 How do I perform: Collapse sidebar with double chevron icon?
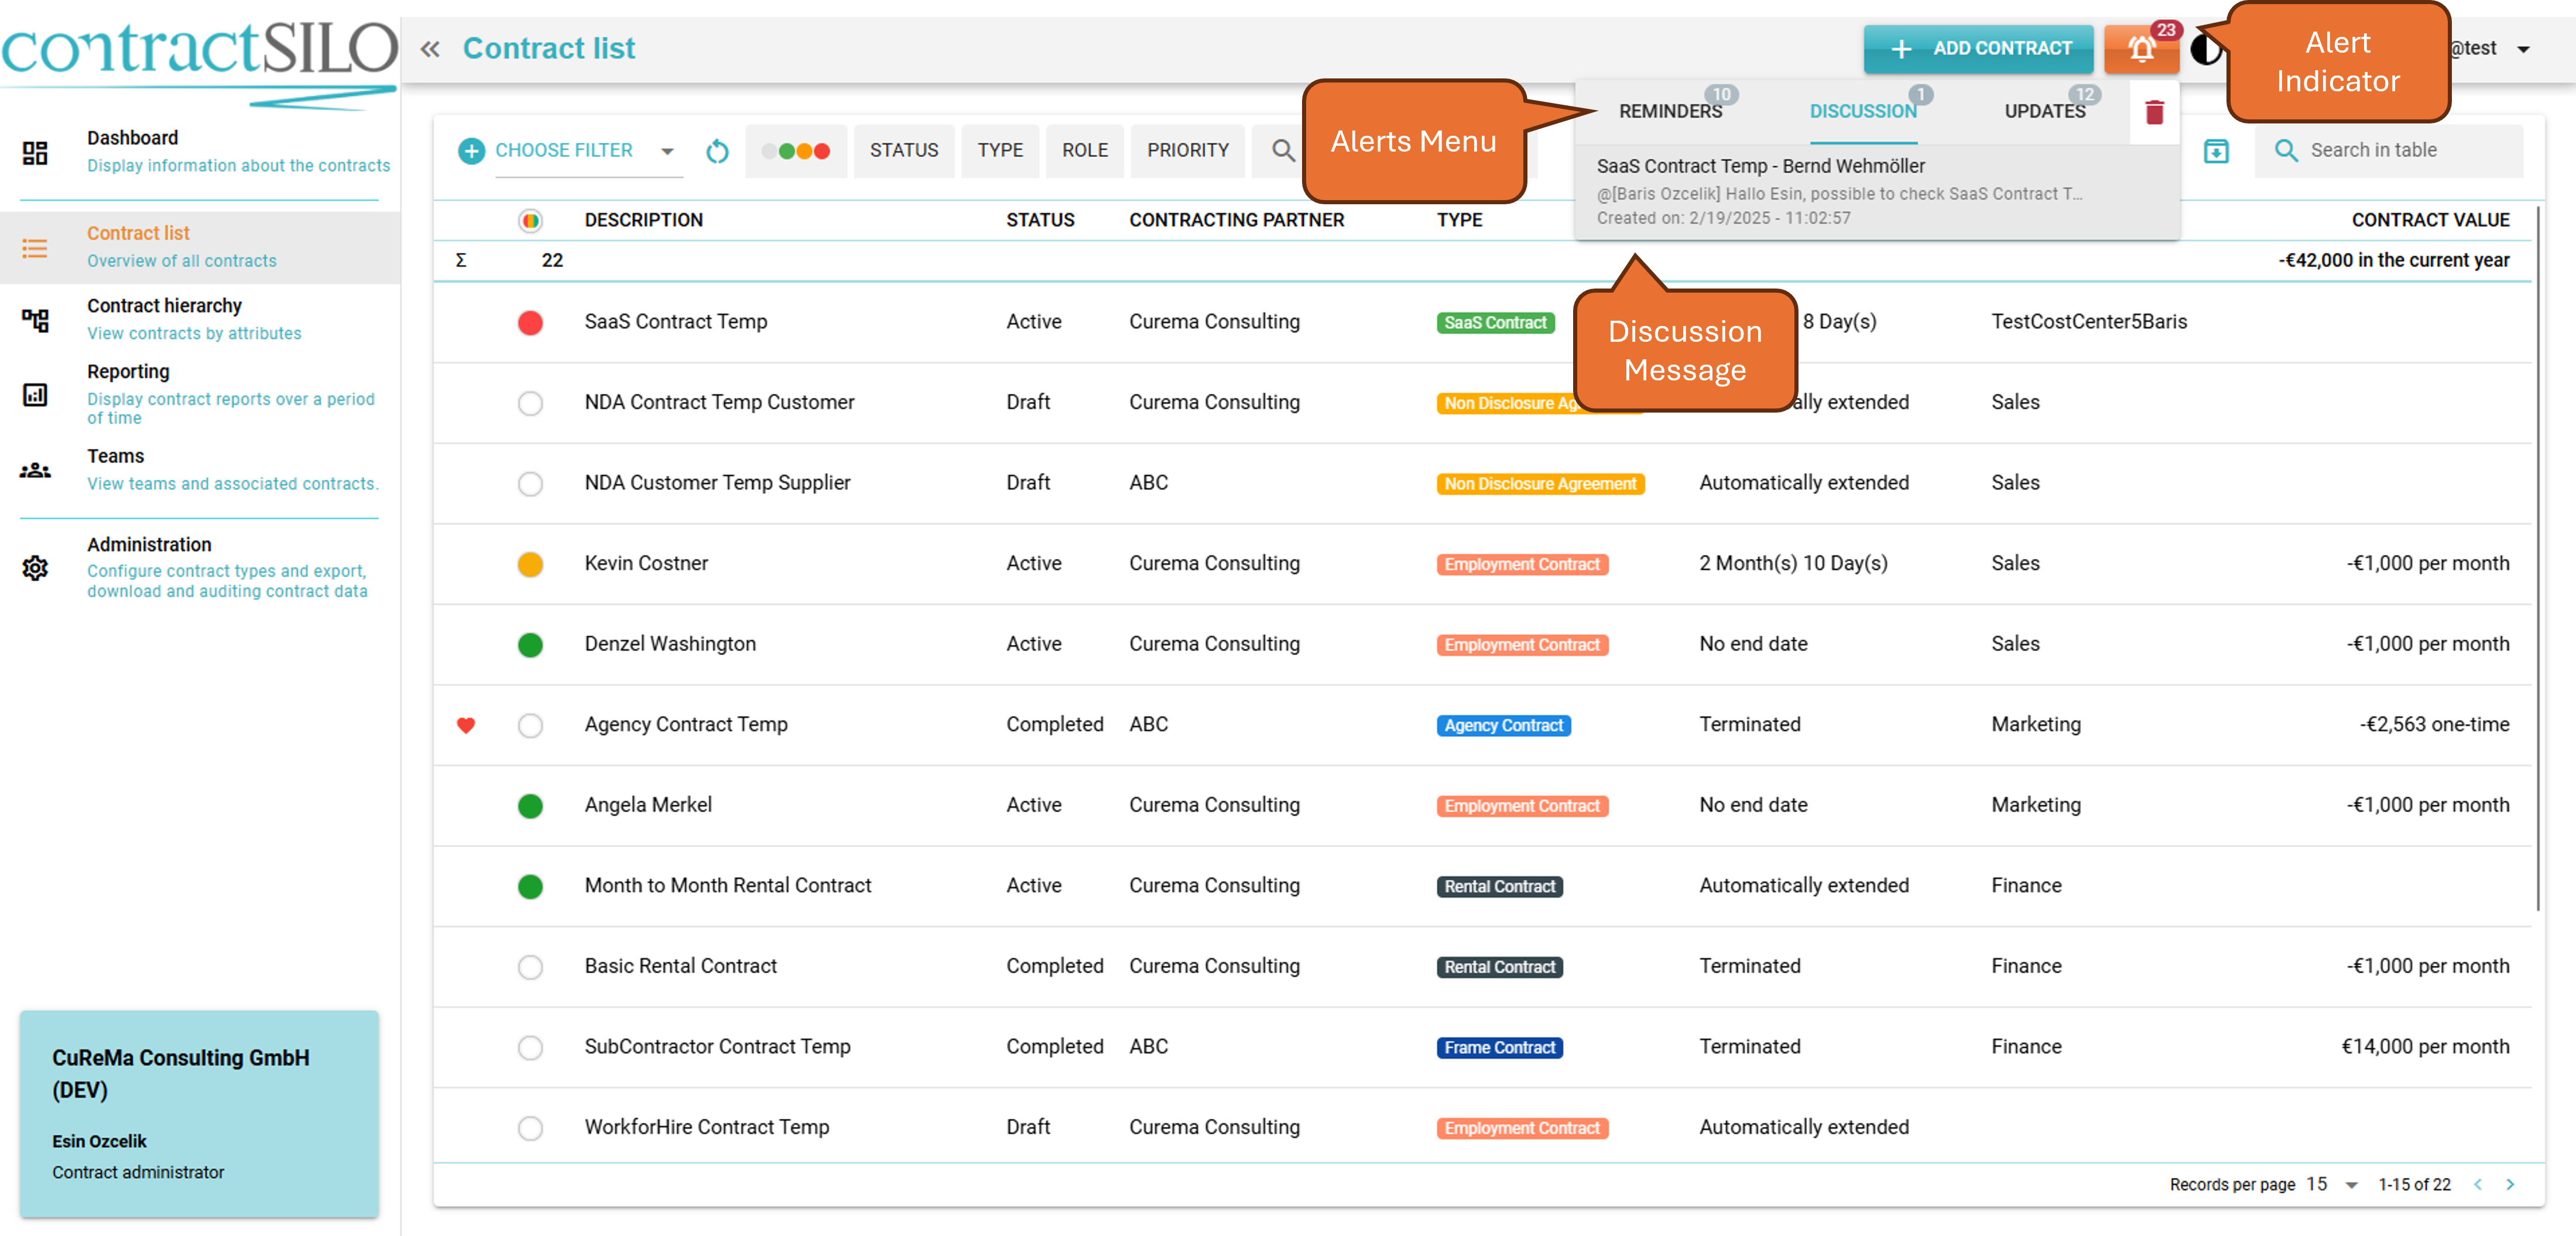pos(430,49)
